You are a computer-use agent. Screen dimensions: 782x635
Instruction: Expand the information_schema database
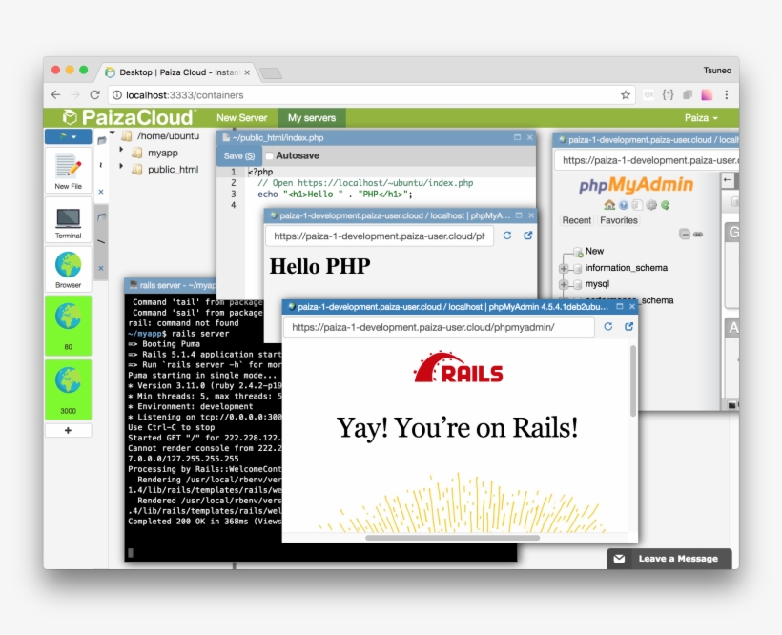(x=564, y=268)
